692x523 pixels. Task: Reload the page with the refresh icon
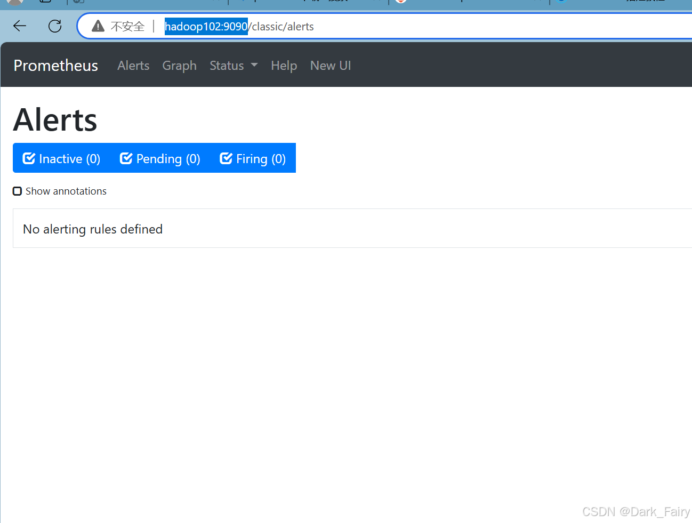(x=55, y=26)
